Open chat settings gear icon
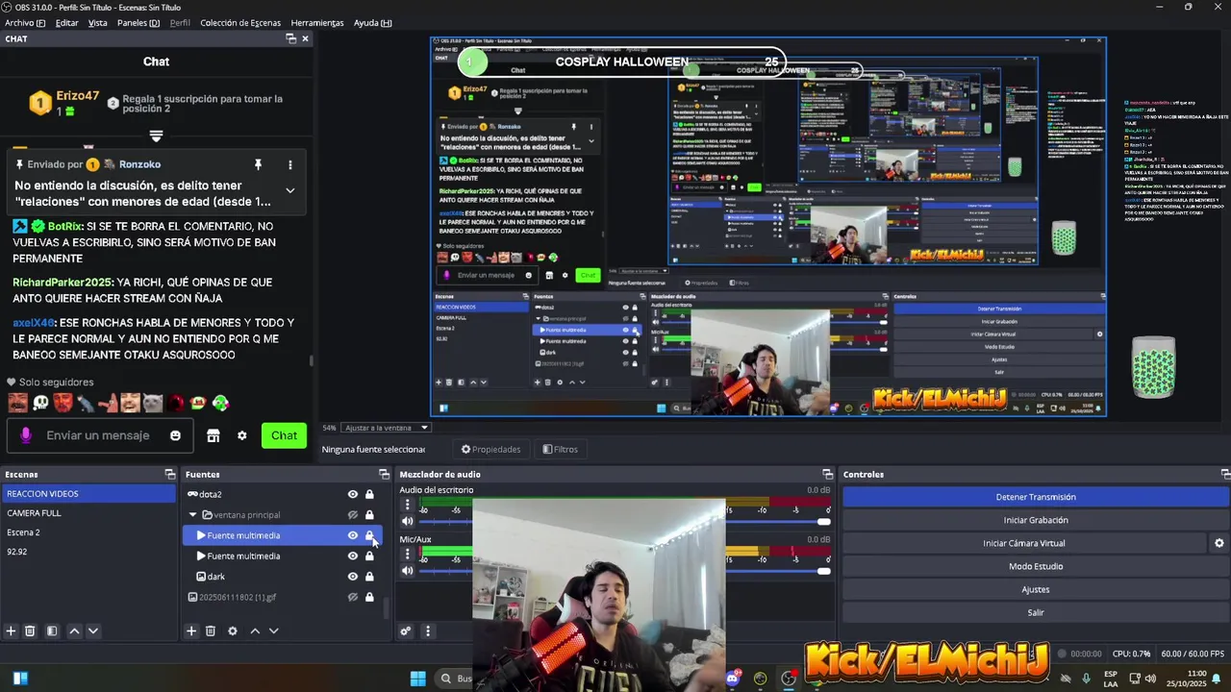The width and height of the screenshot is (1231, 692). point(242,435)
